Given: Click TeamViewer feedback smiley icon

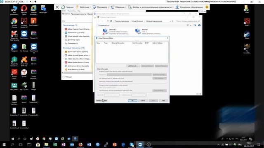Looking at the screenshot, I should point(207,7).
